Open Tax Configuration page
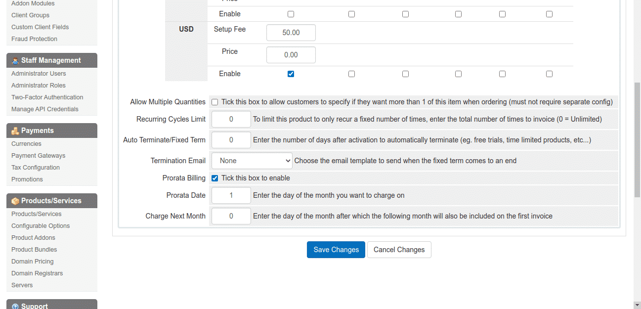Viewport: 641px width, 309px height. pyautogui.click(x=36, y=168)
